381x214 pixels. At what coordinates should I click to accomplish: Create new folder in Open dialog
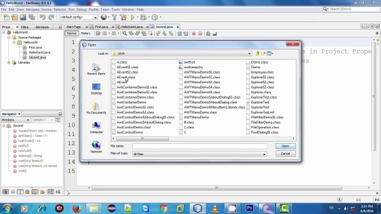pyautogui.click(x=263, y=53)
